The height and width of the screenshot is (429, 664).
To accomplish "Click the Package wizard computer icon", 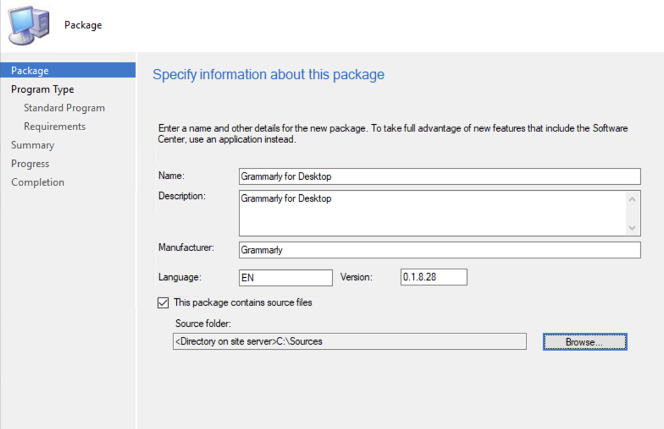I will [x=29, y=25].
